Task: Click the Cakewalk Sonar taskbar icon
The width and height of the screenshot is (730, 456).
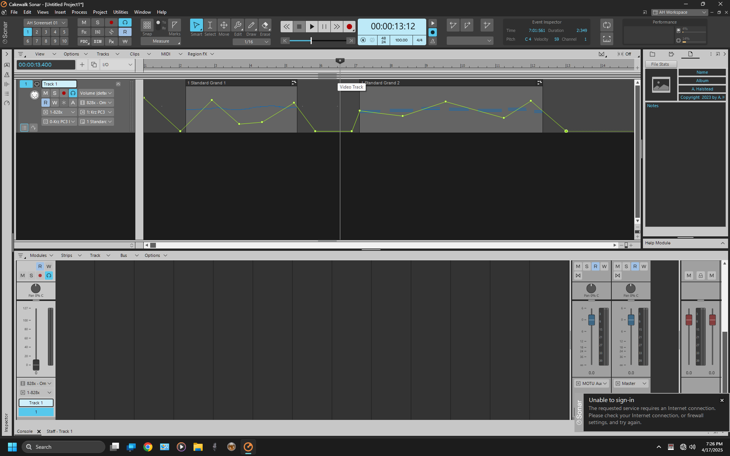Action: (248, 447)
